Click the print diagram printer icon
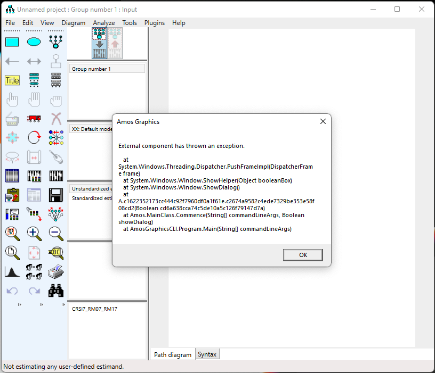The width and height of the screenshot is (435, 373). [55, 271]
